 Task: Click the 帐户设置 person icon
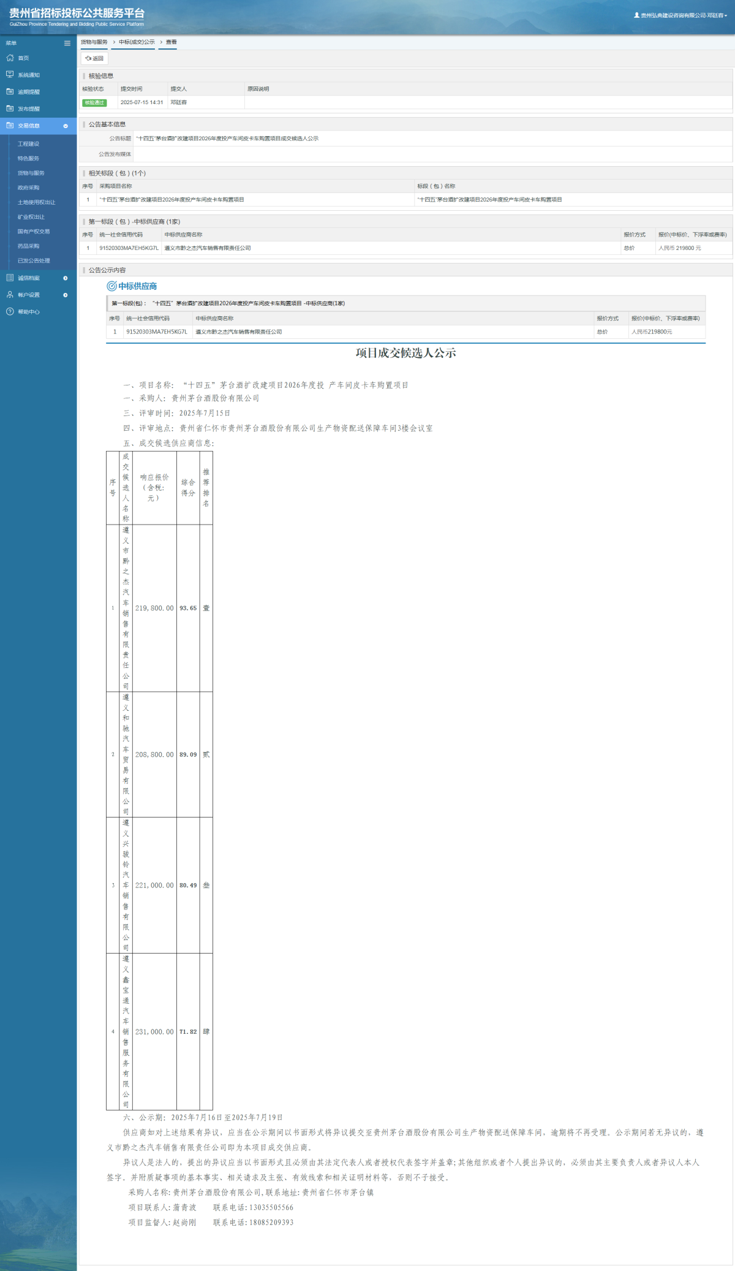[10, 295]
